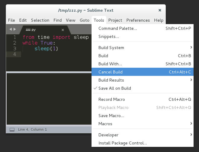This screenshot has height=152, width=199.
Task: Click the sidebar toggle icon in status bar
Action: [12, 130]
